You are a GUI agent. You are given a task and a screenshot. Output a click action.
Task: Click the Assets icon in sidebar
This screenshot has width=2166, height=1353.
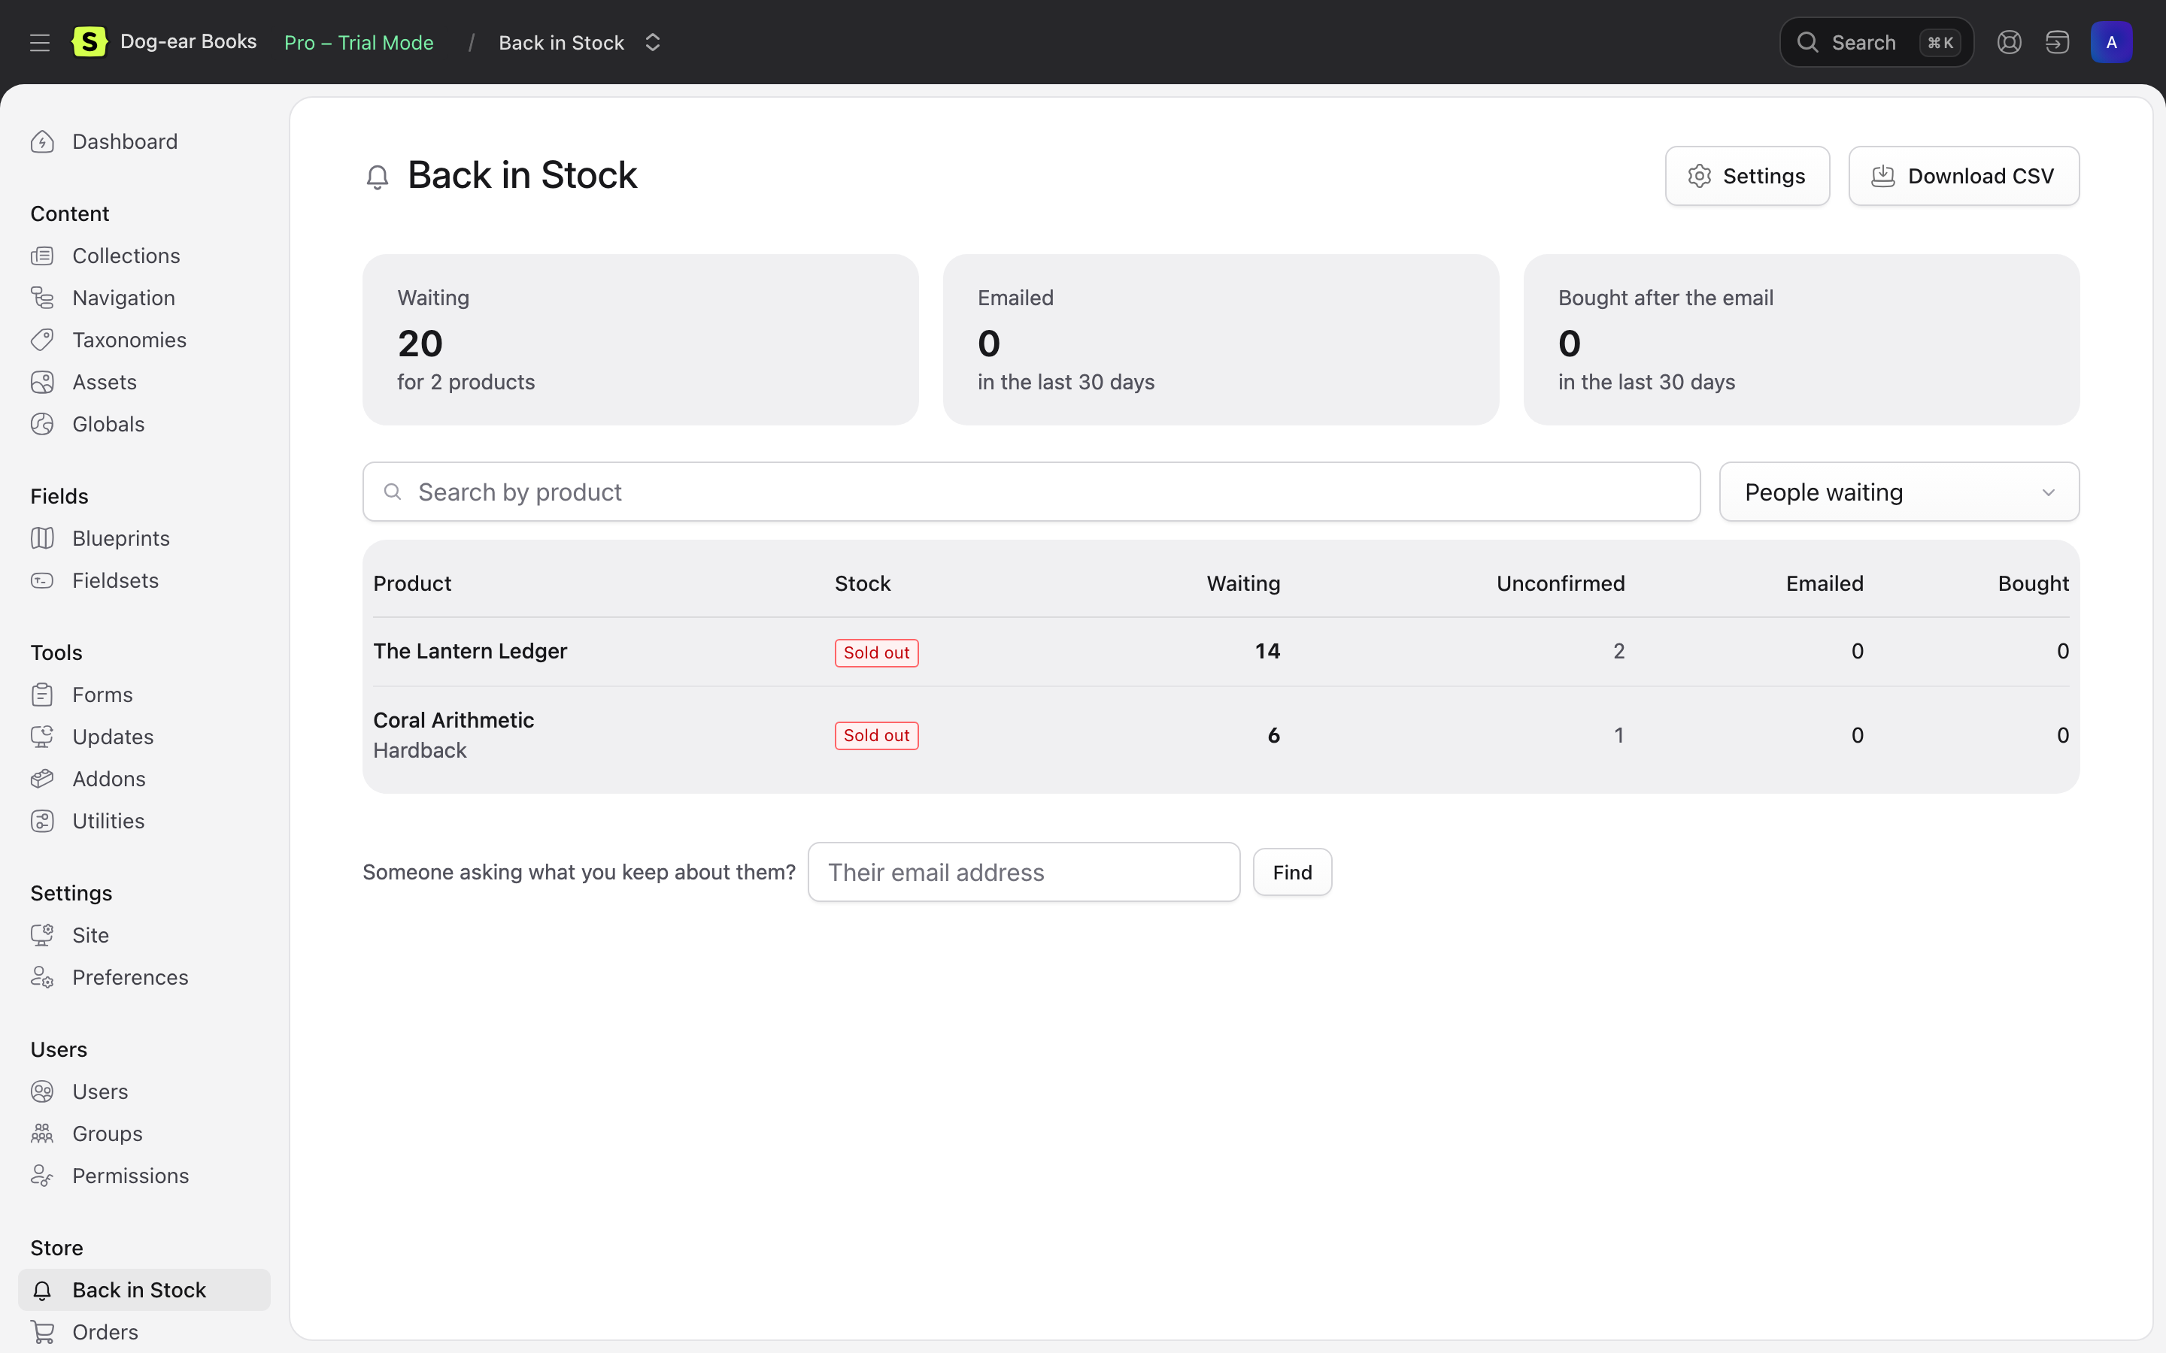coord(42,382)
